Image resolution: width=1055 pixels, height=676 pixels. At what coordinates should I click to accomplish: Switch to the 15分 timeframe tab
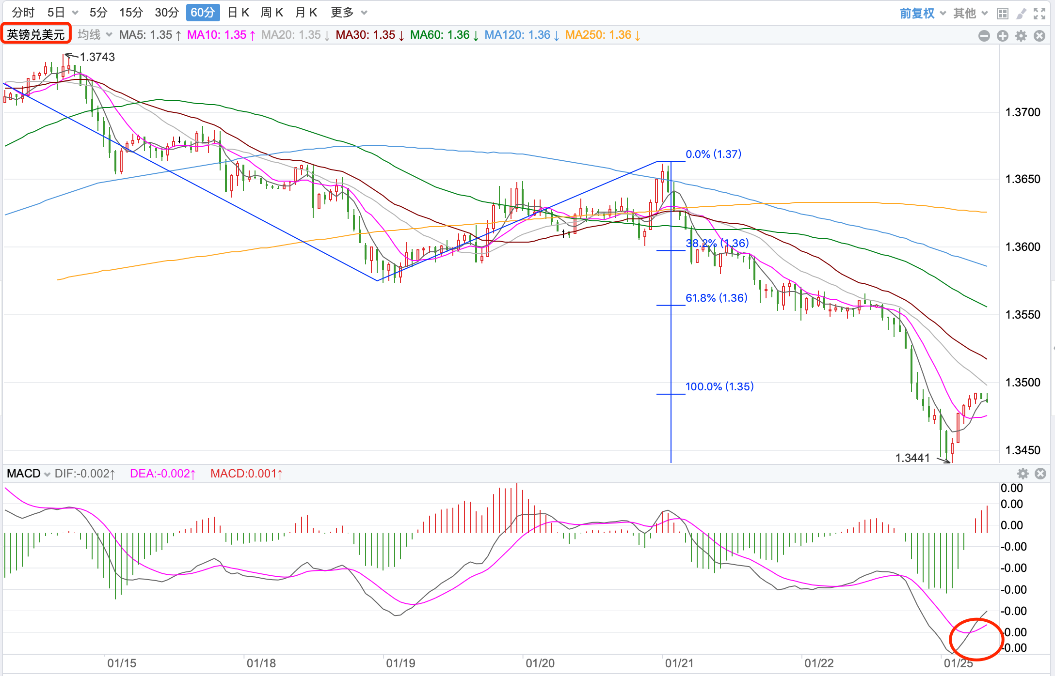pyautogui.click(x=131, y=13)
